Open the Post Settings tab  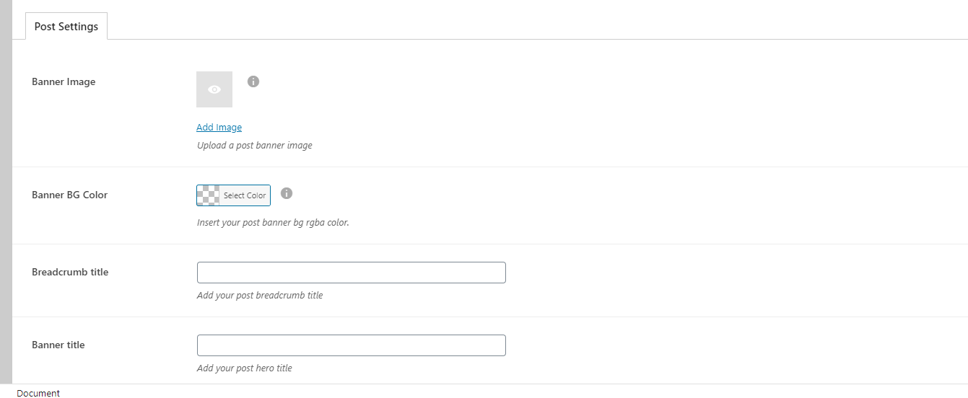pos(66,27)
